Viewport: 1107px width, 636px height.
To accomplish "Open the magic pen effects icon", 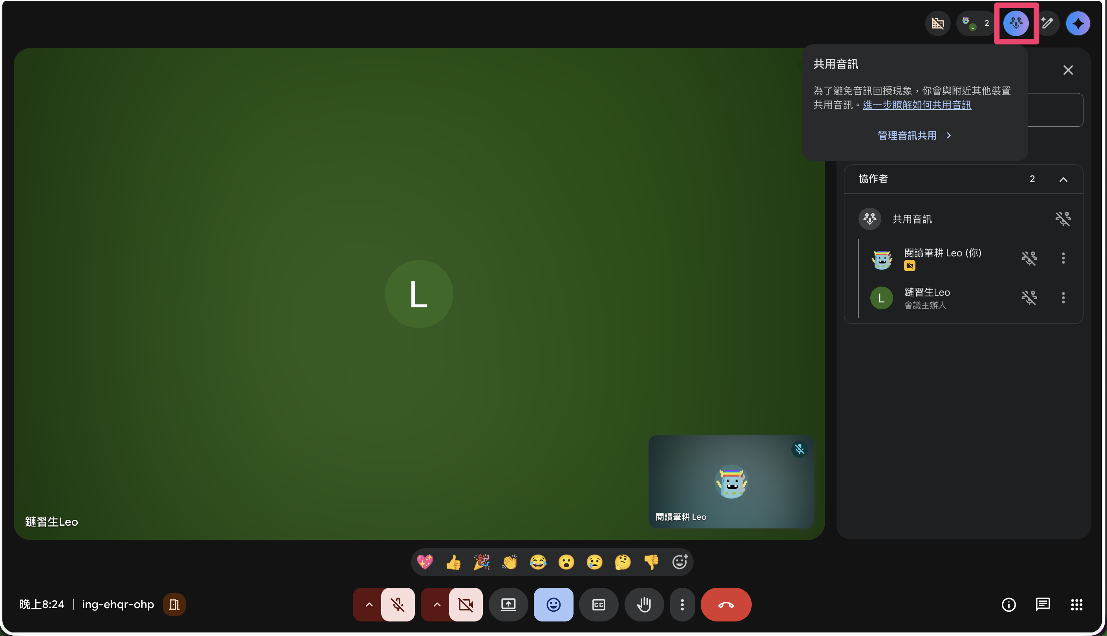I will coord(1047,23).
